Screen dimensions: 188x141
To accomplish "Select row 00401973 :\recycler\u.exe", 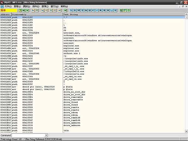I will [92, 71].
